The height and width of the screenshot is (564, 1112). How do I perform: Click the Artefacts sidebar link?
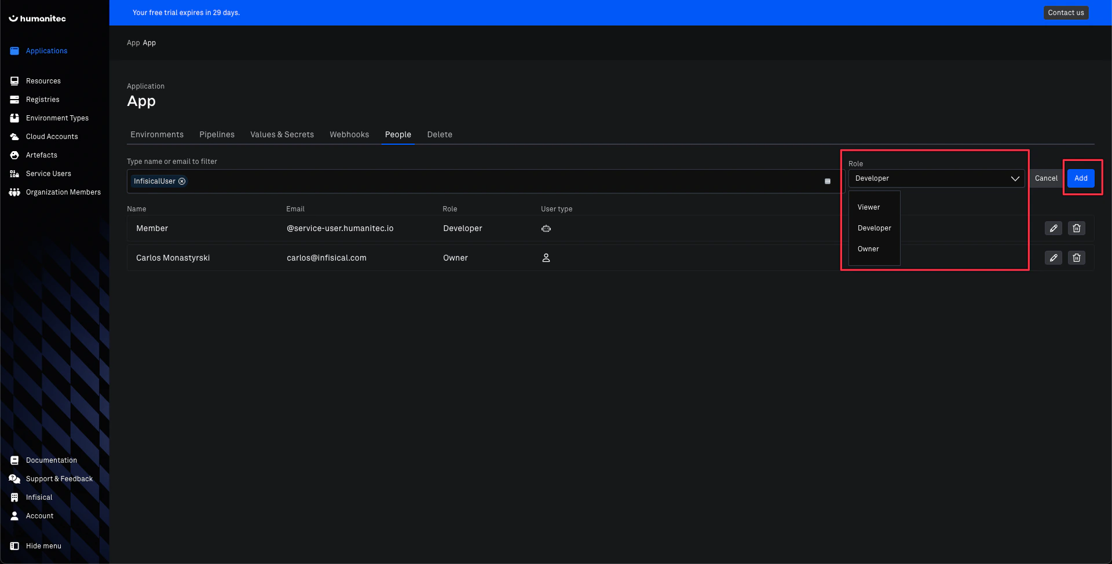click(x=42, y=155)
